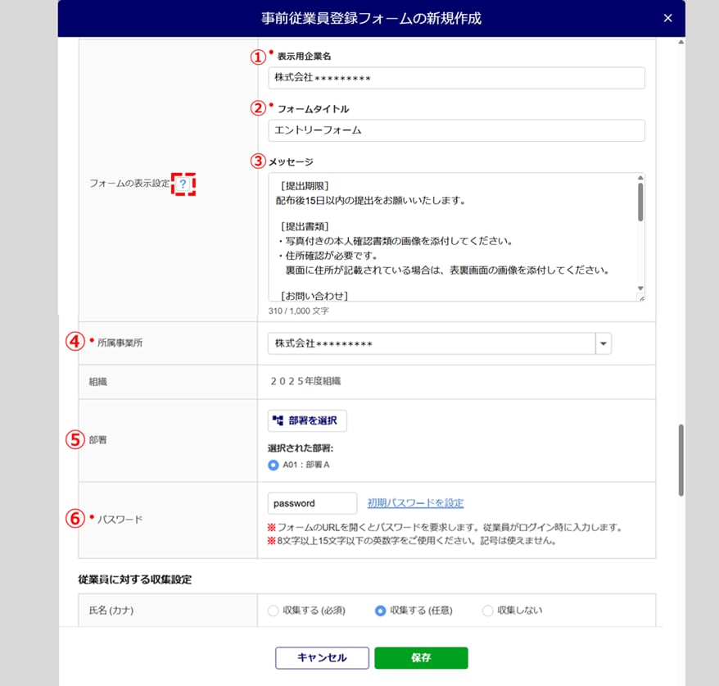Image resolution: width=719 pixels, height=686 pixels.
Task: Click the 表示用企業名 input field
Action: point(456,78)
